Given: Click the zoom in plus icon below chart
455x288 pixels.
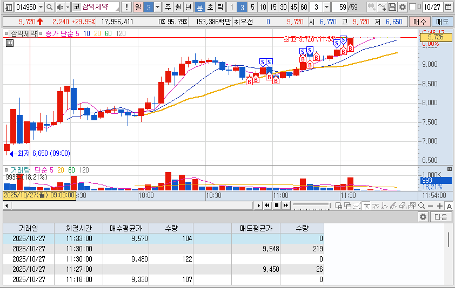Looking at the screenshot, I should click(440, 205).
